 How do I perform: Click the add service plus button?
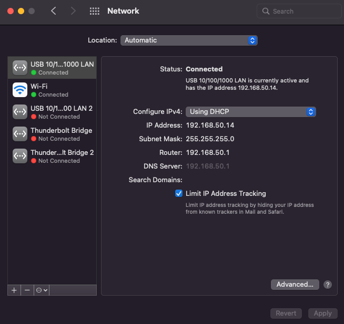coord(14,290)
